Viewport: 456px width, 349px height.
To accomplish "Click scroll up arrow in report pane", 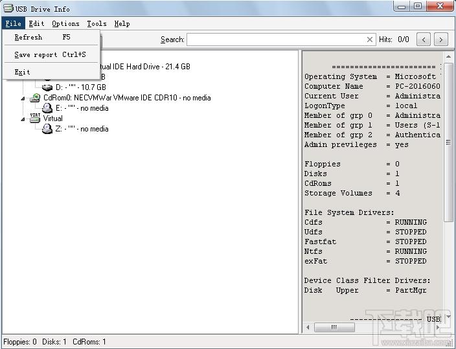I will 448,57.
